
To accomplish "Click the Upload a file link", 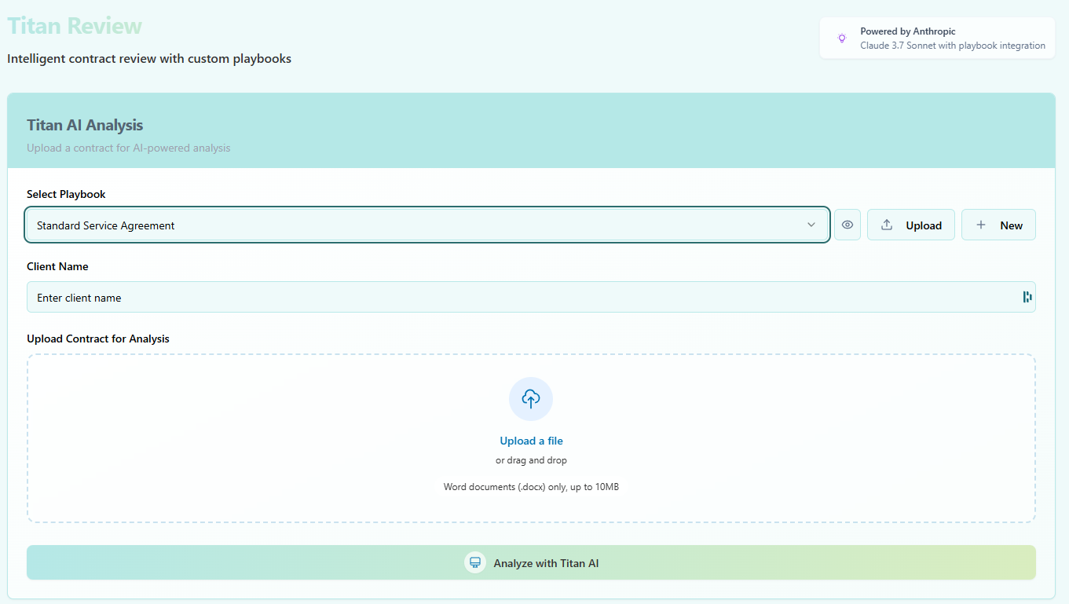I will 531,441.
